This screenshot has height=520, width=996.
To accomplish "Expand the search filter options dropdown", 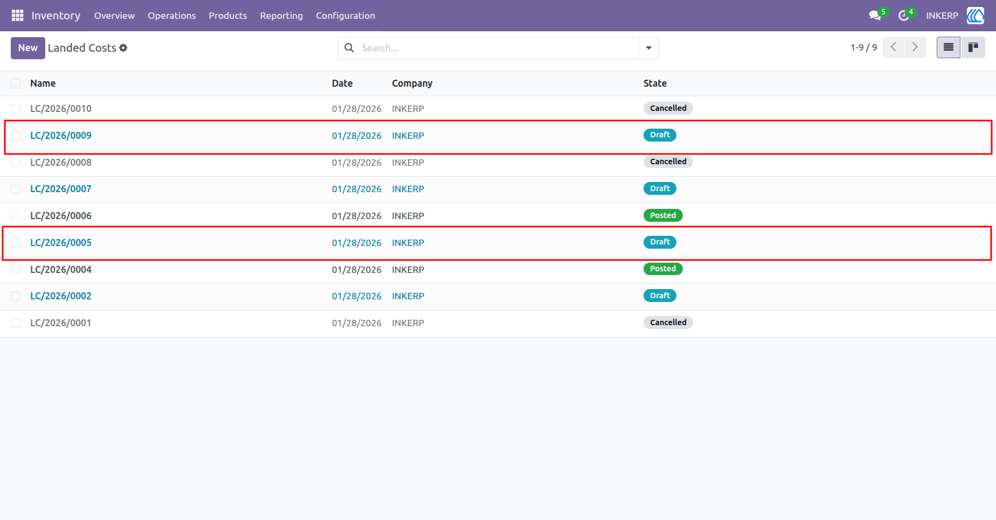I will (648, 48).
